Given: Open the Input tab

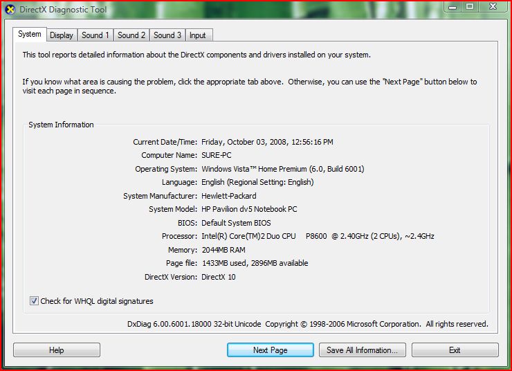Looking at the screenshot, I should 198,35.
